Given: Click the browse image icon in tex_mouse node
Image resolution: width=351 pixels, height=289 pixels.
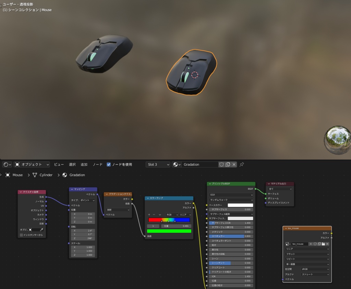Looking at the screenshot, I should point(288,244).
